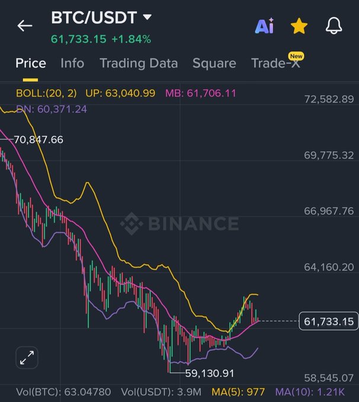Image resolution: width=359 pixels, height=402 pixels.
Task: Tap the BTC/USDT pair title
Action: pos(94,17)
